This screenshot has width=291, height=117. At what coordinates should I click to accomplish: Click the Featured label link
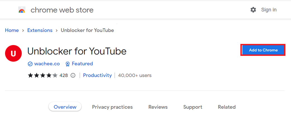pos(82,64)
